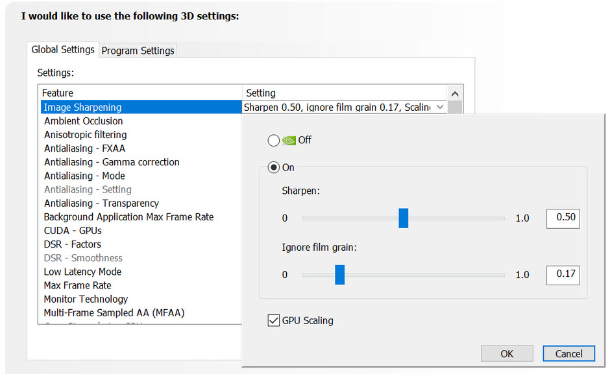Select the Ambient Occlusion feature row
610x374 pixels.
83,121
